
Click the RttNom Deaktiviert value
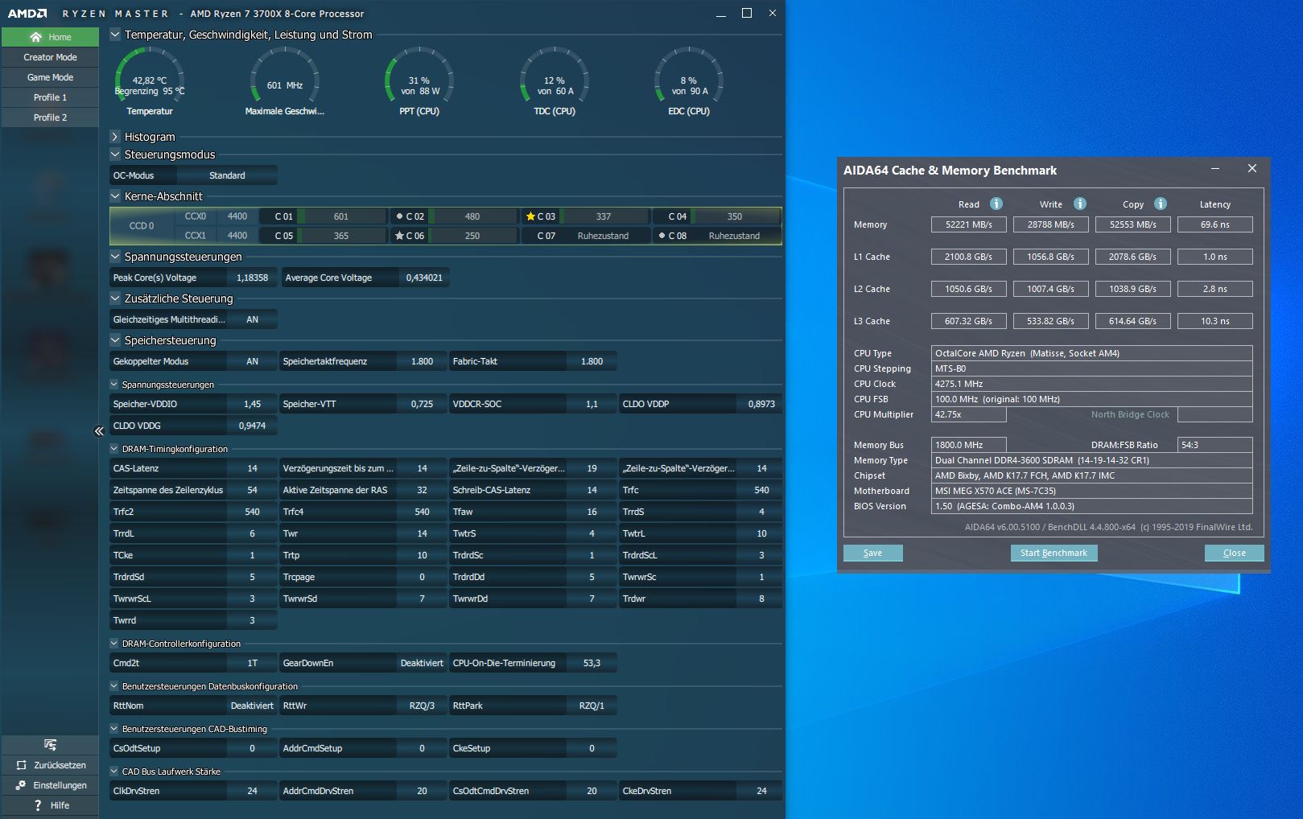252,706
